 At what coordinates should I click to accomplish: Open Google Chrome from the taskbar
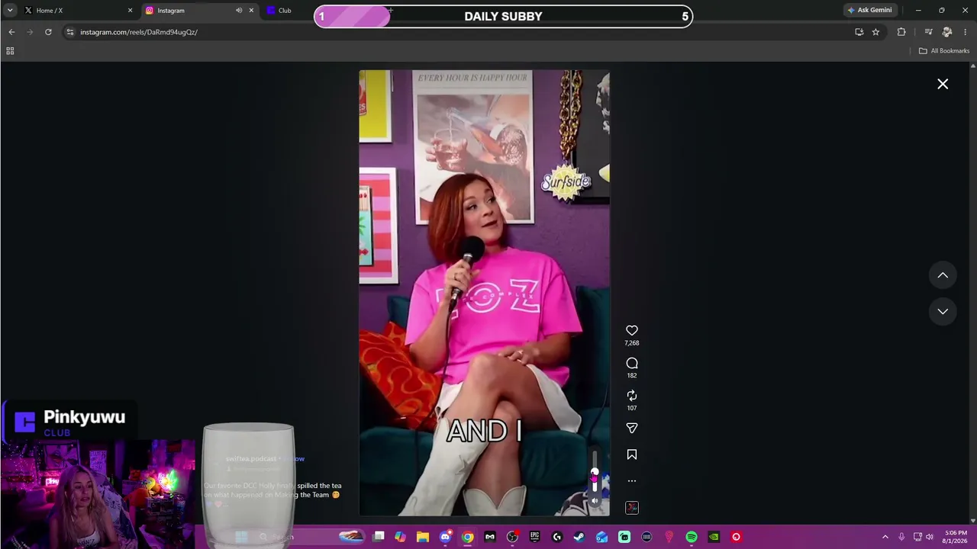(x=468, y=537)
